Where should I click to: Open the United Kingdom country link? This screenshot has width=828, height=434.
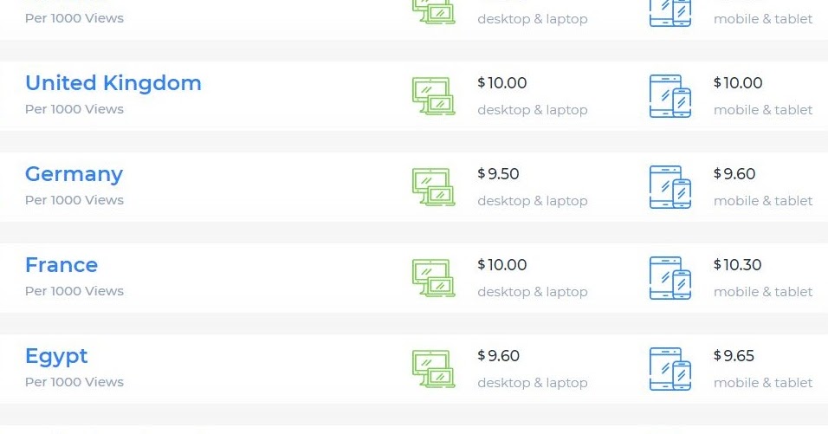[x=113, y=83]
